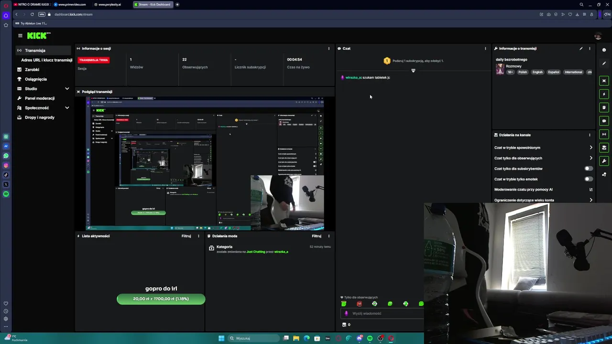This screenshot has height=344, width=612.
Task: Open options menu of Działania moda panel
Action: [x=328, y=236]
